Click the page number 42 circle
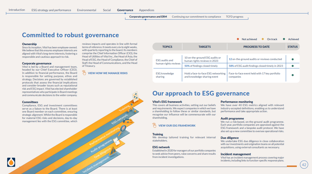 click(304, 165)
